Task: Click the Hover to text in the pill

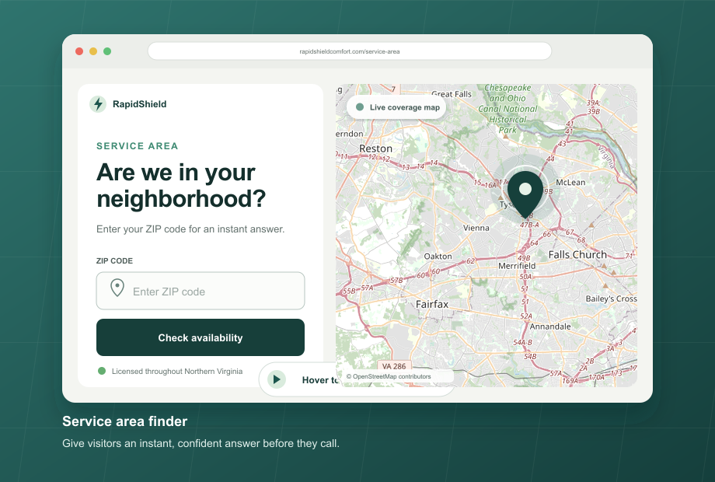Action: 319,380
